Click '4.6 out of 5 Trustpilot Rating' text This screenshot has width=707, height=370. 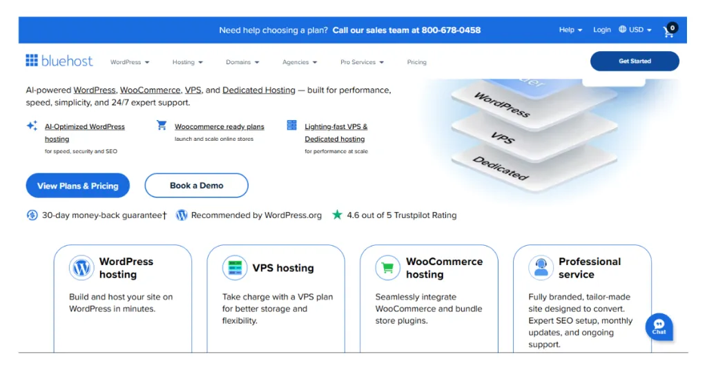coord(402,215)
